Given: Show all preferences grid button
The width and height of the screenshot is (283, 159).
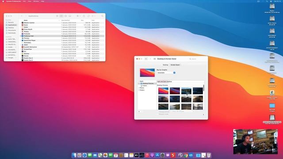Looking at the screenshot, I should 155,59.
